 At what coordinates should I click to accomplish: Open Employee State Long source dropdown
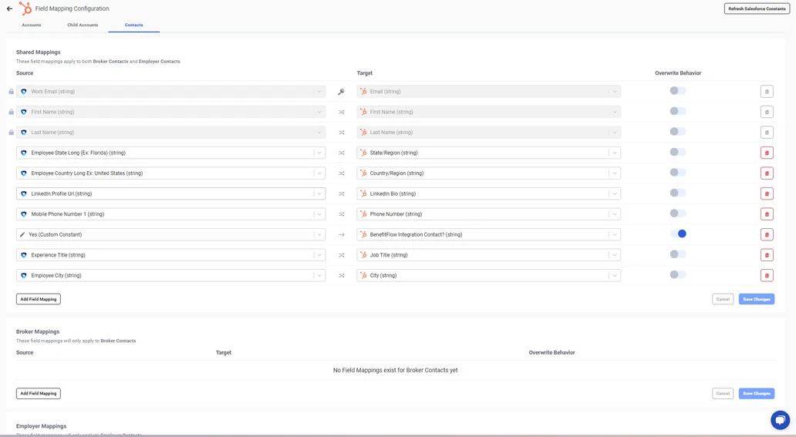[x=170, y=153]
